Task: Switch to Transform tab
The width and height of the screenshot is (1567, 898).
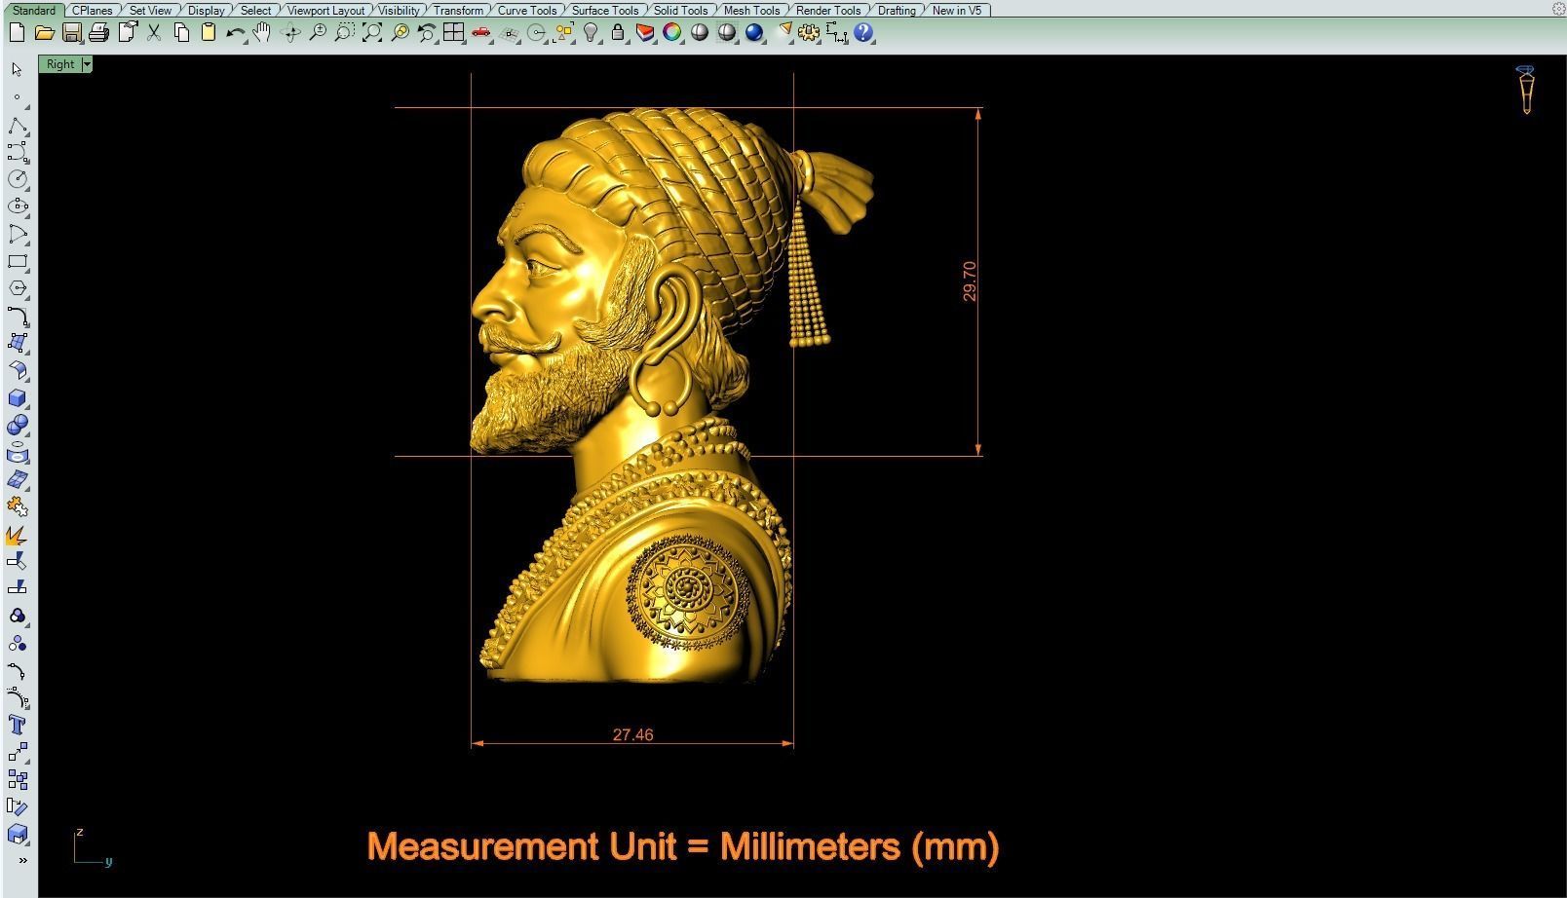Action: (458, 10)
